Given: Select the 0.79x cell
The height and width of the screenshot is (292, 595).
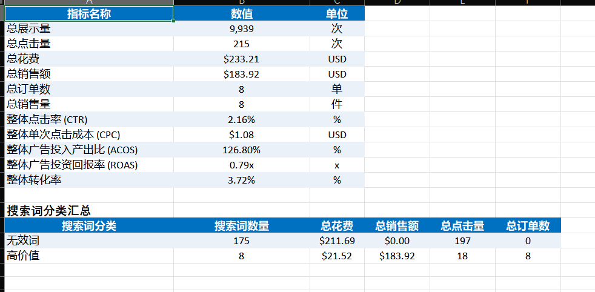Looking at the screenshot, I should (242, 165).
